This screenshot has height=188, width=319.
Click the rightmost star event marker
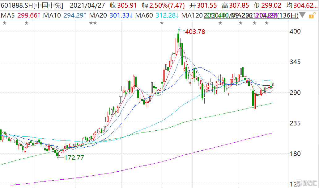[x=266, y=23]
